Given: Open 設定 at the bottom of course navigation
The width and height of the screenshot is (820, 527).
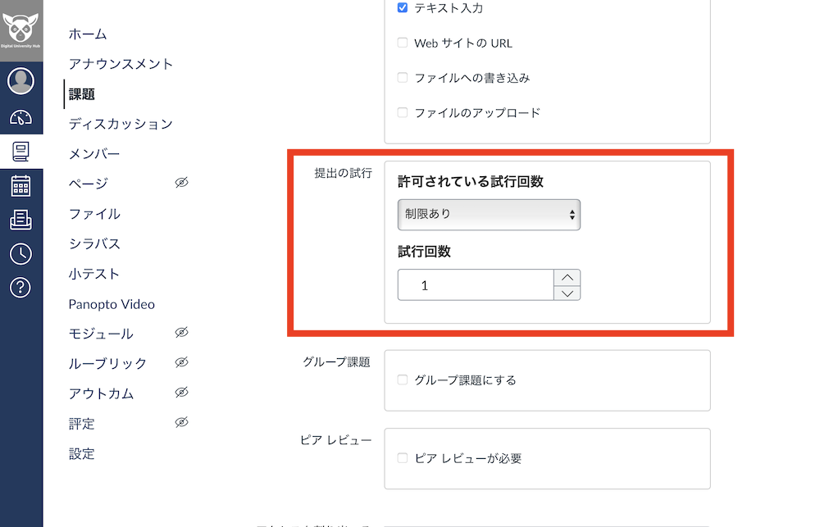Looking at the screenshot, I should [x=81, y=453].
